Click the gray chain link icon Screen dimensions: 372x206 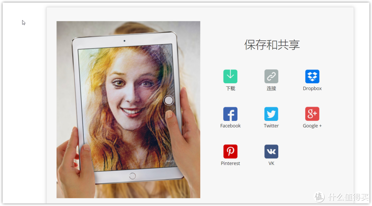(271, 77)
